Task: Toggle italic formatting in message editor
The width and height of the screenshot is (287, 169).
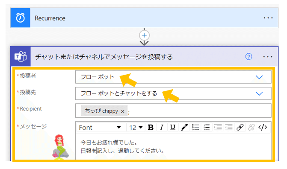Action: tap(161, 127)
